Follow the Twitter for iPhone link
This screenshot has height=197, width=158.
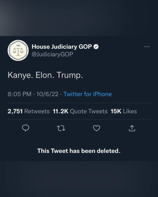88,94
